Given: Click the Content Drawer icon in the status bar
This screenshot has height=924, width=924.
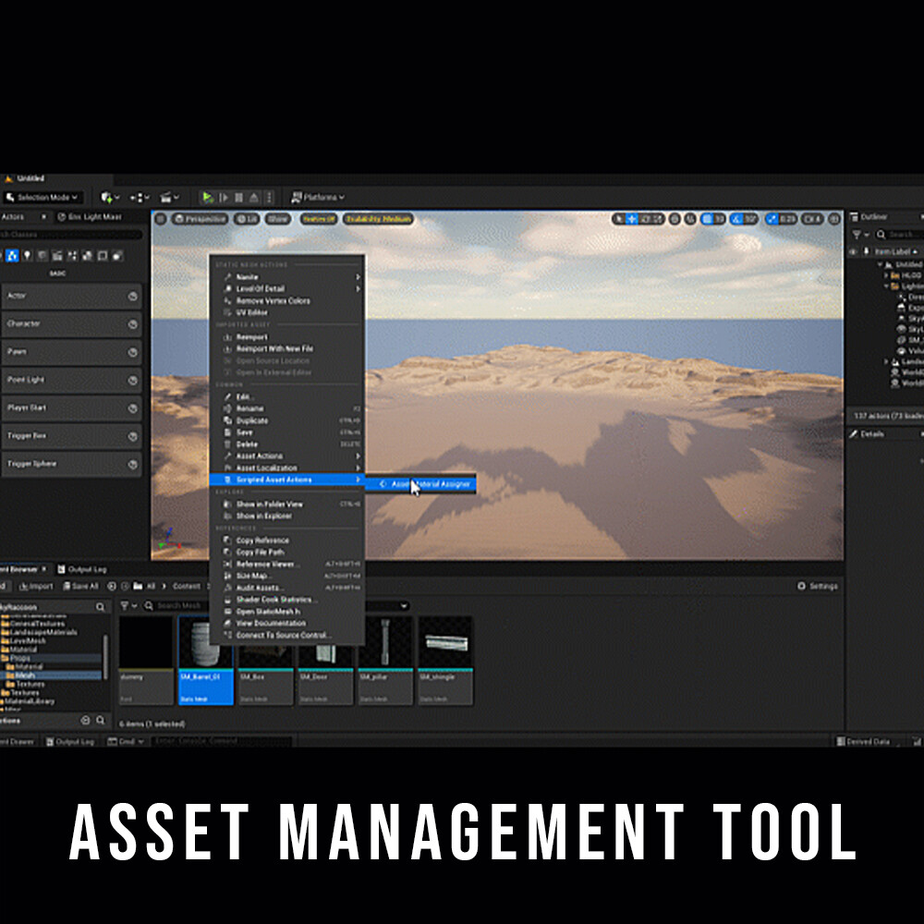Looking at the screenshot, I should (x=18, y=741).
